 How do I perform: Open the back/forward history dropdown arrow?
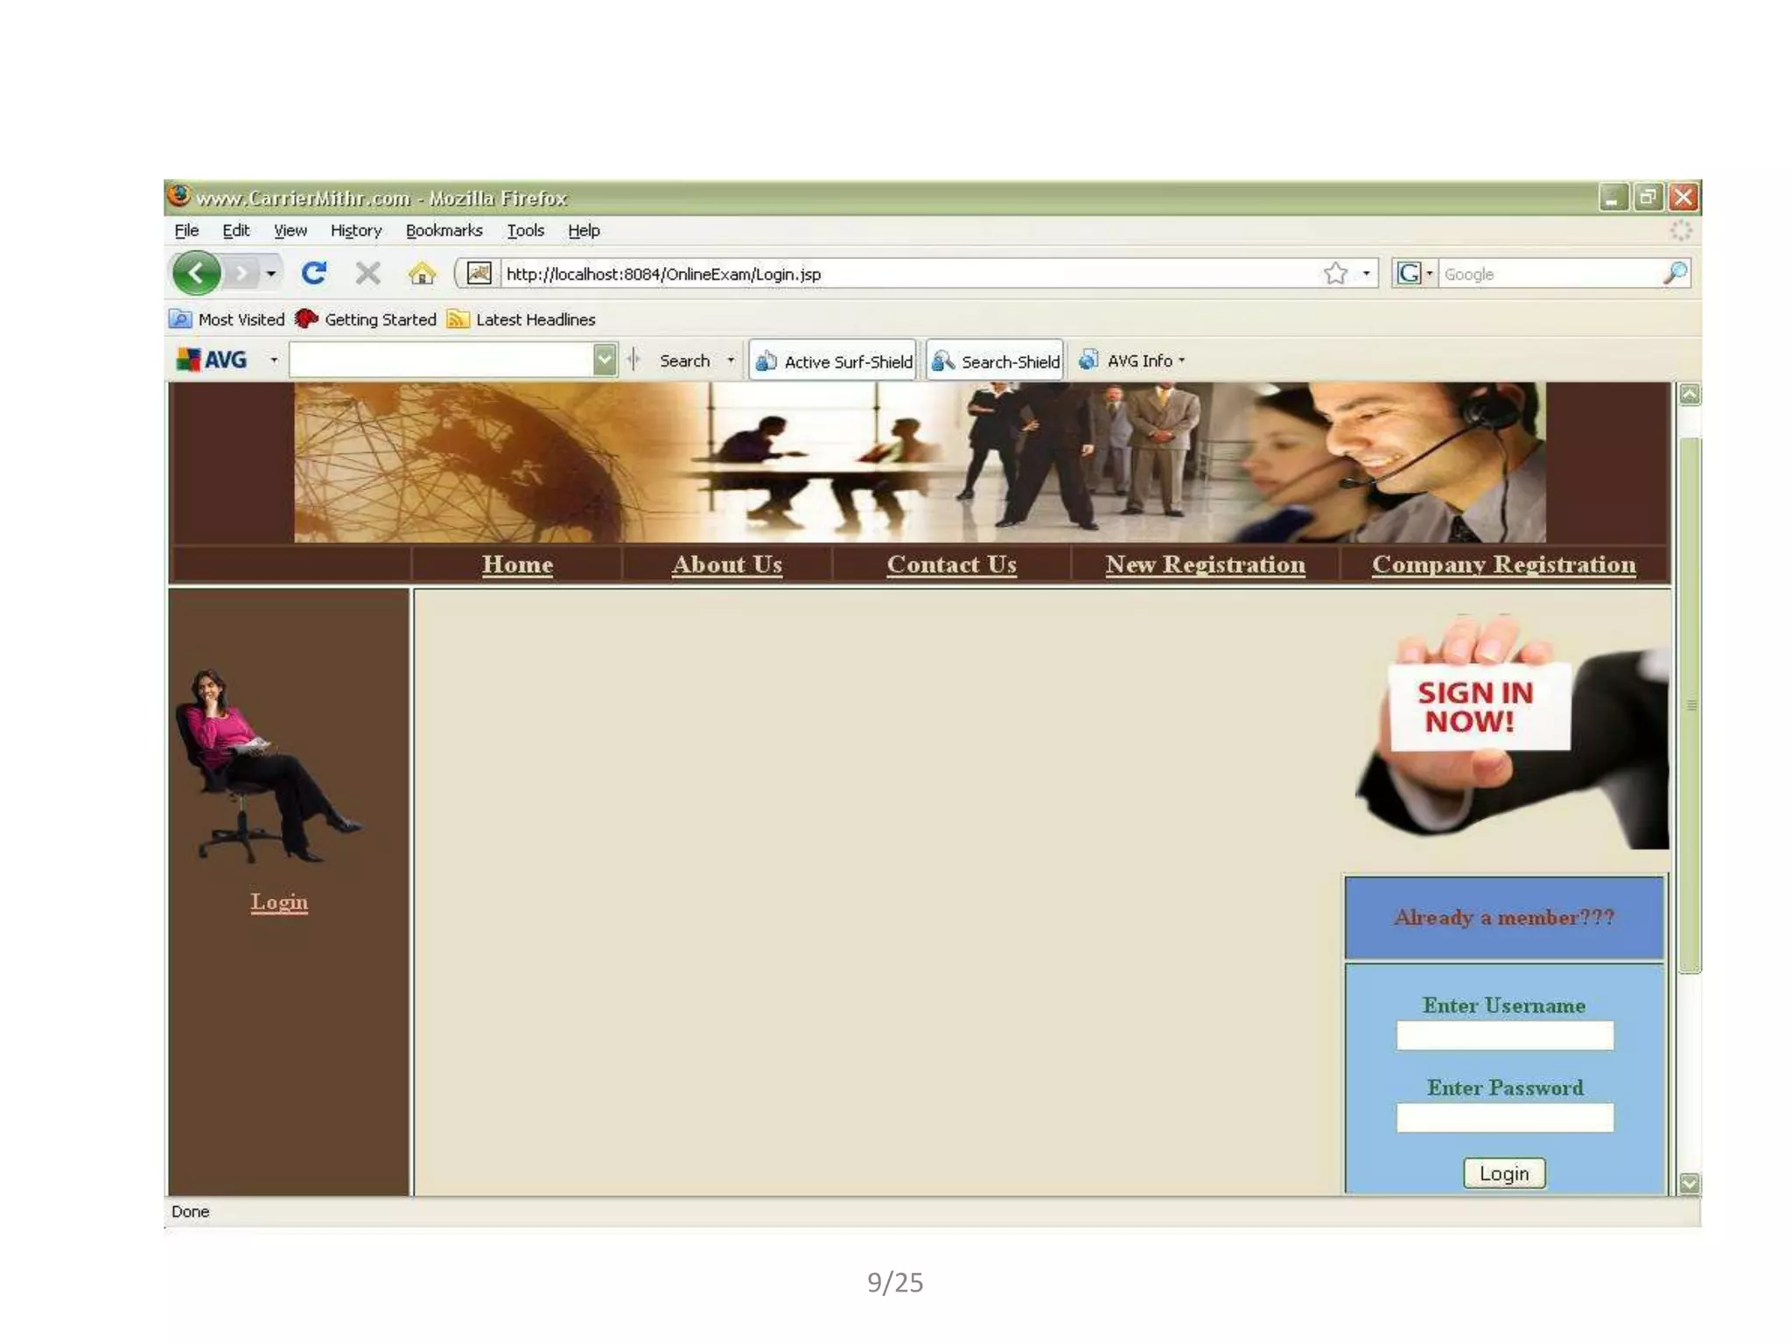click(271, 274)
